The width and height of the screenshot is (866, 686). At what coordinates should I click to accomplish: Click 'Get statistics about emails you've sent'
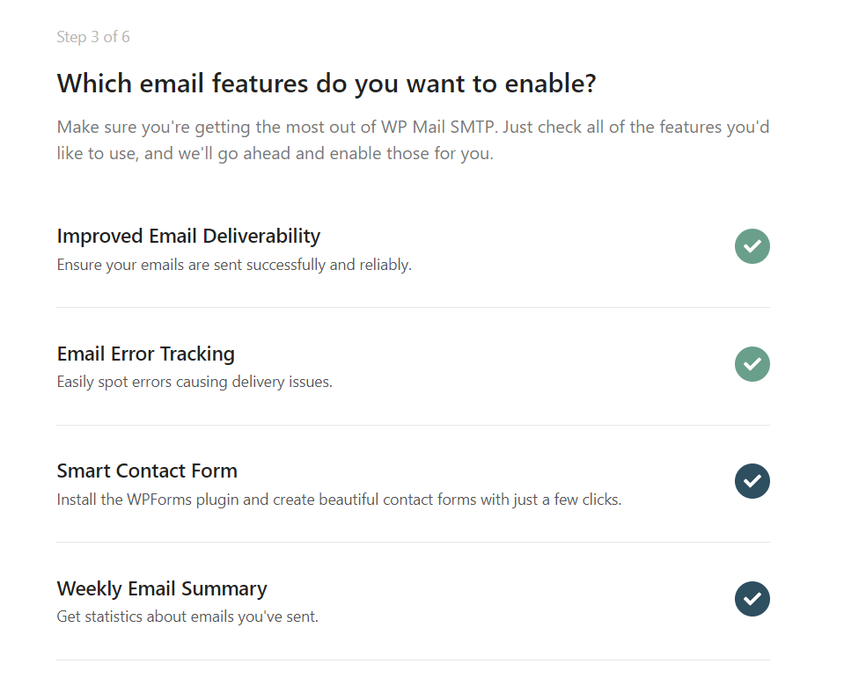pos(187,617)
